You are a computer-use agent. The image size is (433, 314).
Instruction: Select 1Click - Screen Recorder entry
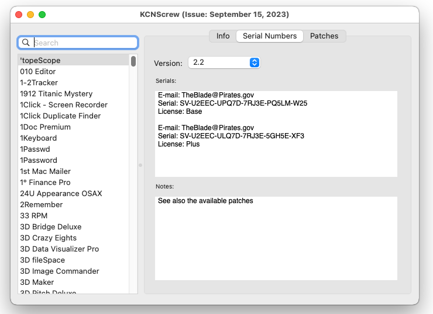coord(74,105)
